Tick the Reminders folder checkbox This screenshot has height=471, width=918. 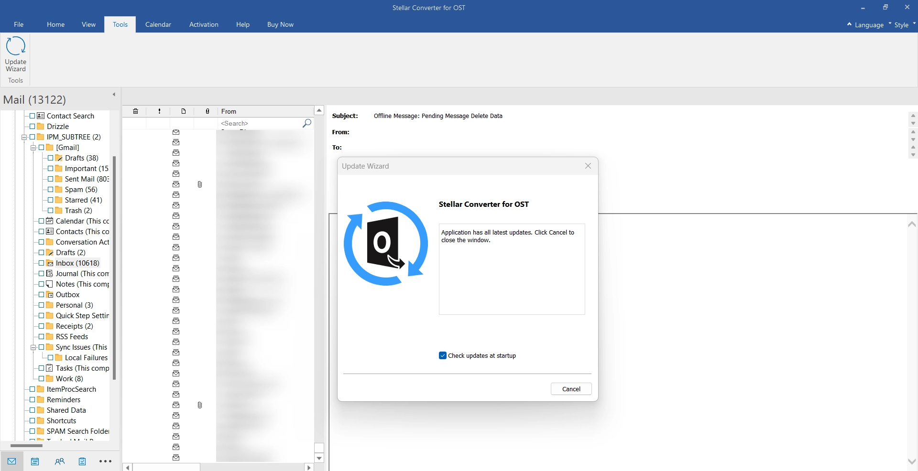point(33,400)
